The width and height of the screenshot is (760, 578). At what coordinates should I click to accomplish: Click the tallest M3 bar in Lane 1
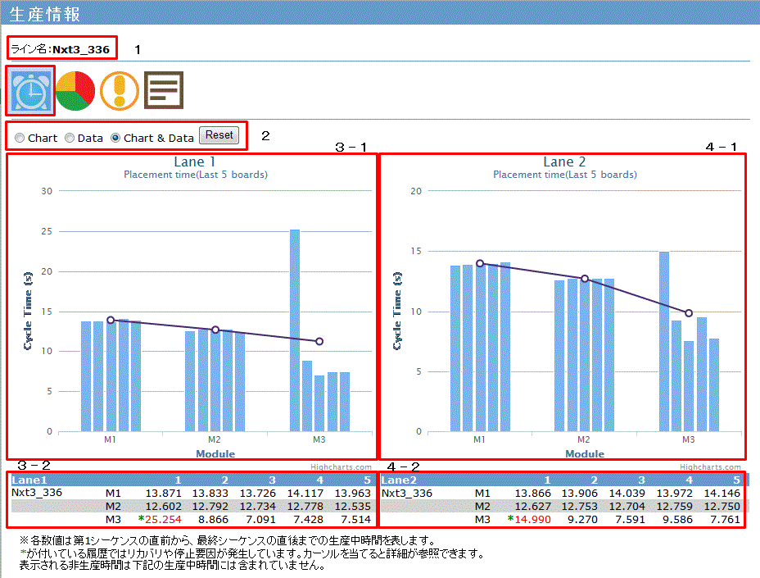click(x=295, y=328)
